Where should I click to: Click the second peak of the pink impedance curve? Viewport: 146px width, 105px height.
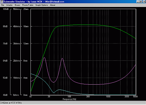62,58
